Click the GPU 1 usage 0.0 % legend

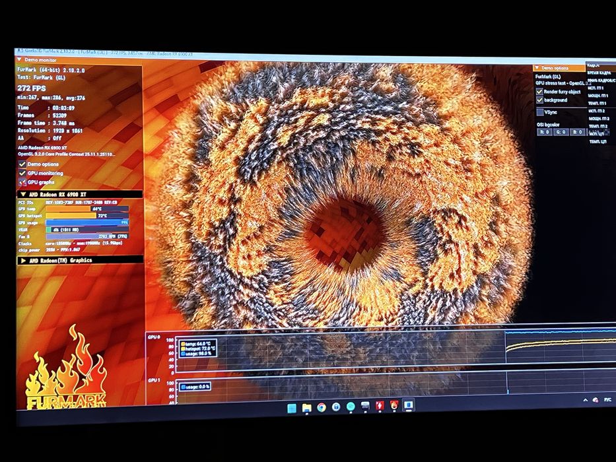(x=195, y=387)
